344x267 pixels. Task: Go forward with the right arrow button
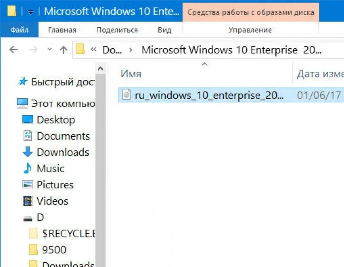[34, 50]
